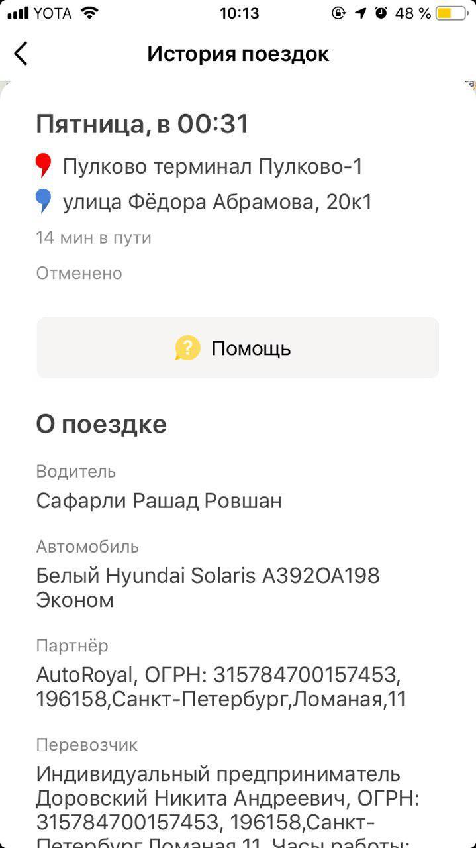
Task: Tap the История поездок title
Action: tap(238, 54)
